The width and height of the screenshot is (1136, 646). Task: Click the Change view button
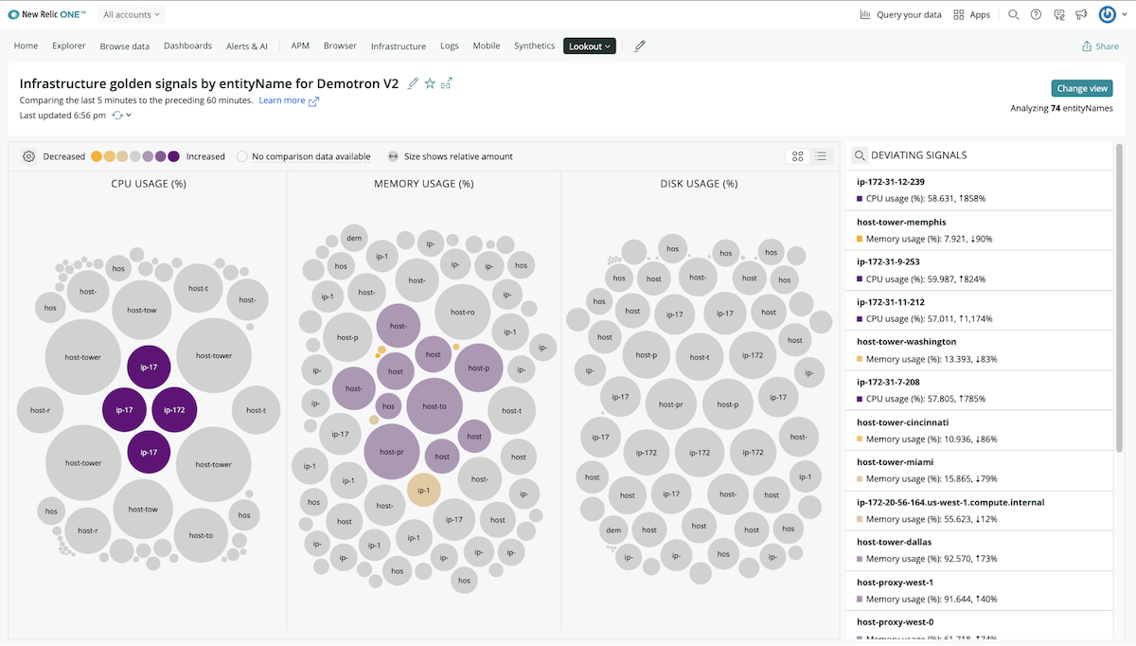(1082, 88)
